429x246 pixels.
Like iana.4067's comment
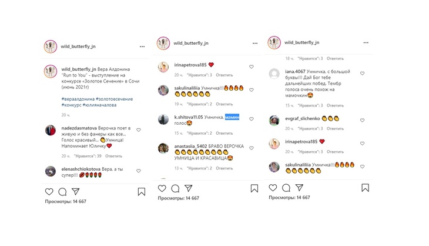(362, 74)
